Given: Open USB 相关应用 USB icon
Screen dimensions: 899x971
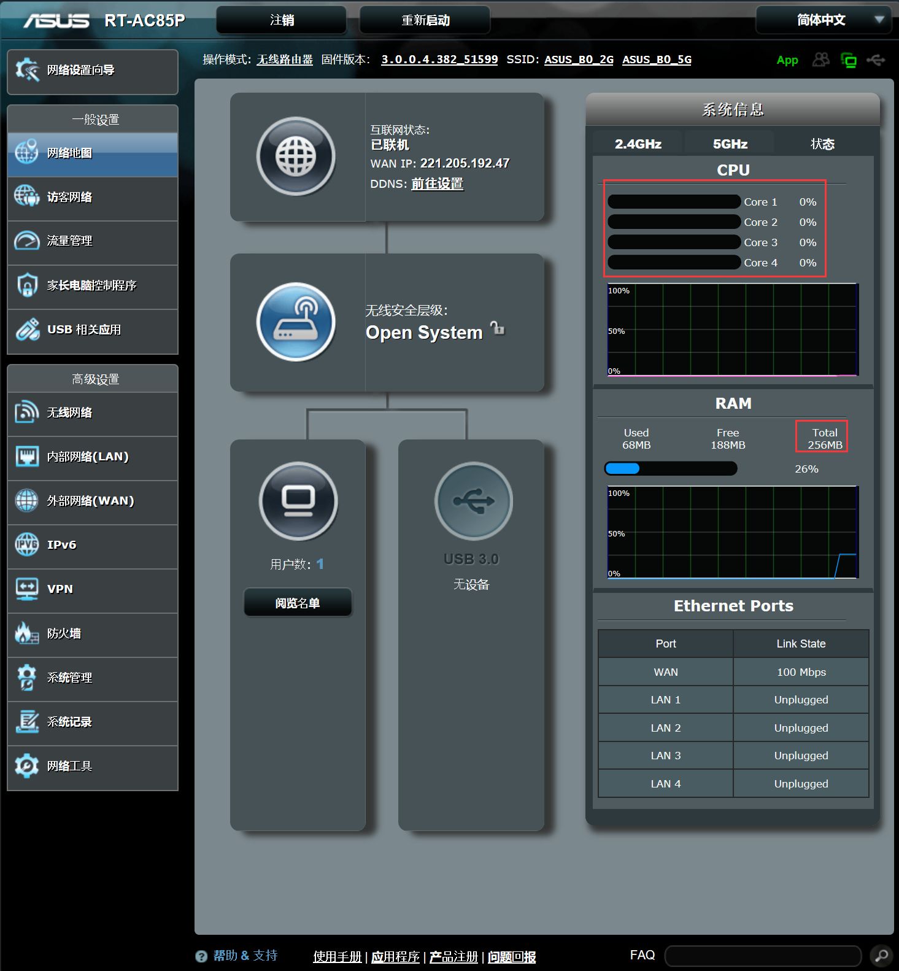Looking at the screenshot, I should click(x=27, y=330).
